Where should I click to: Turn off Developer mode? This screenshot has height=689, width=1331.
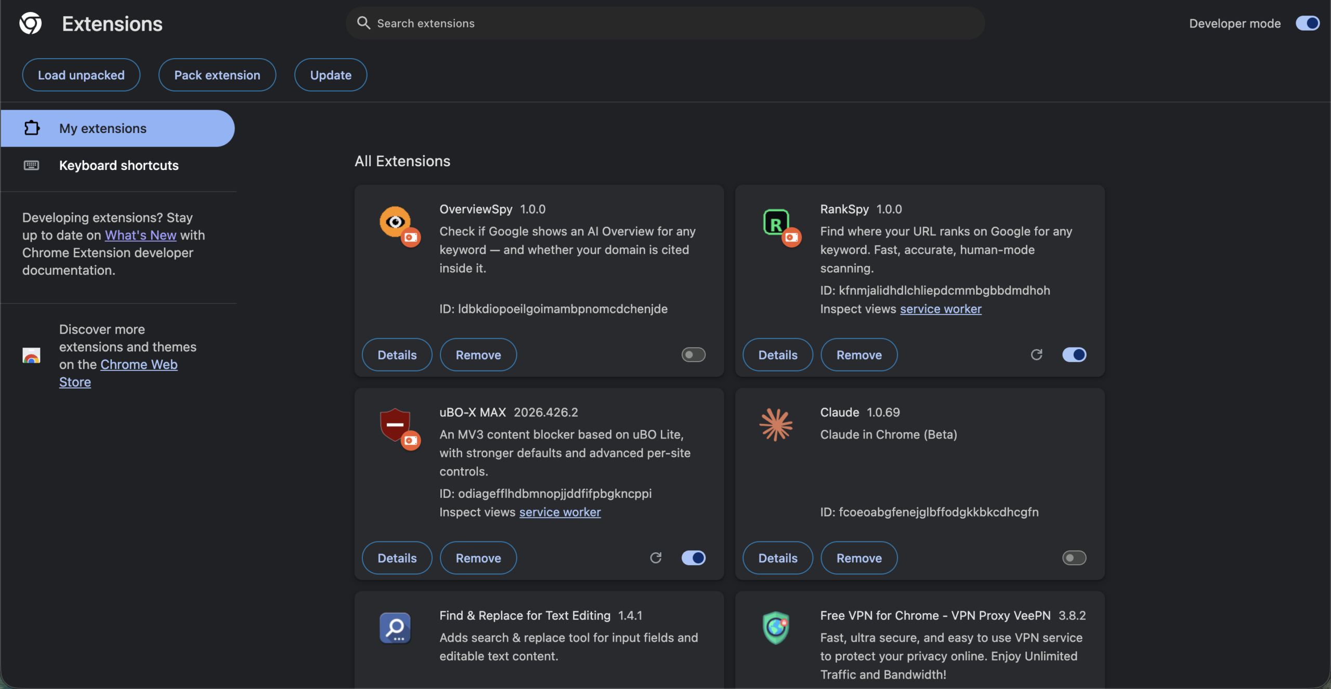(1307, 23)
